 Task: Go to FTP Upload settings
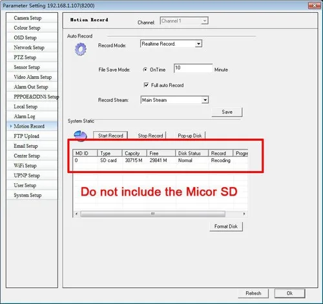[32, 136]
